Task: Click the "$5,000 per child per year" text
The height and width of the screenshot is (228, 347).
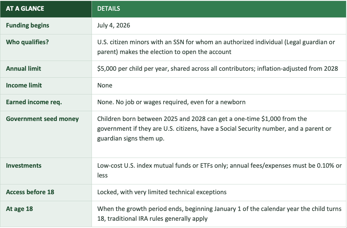Action: coord(133,68)
